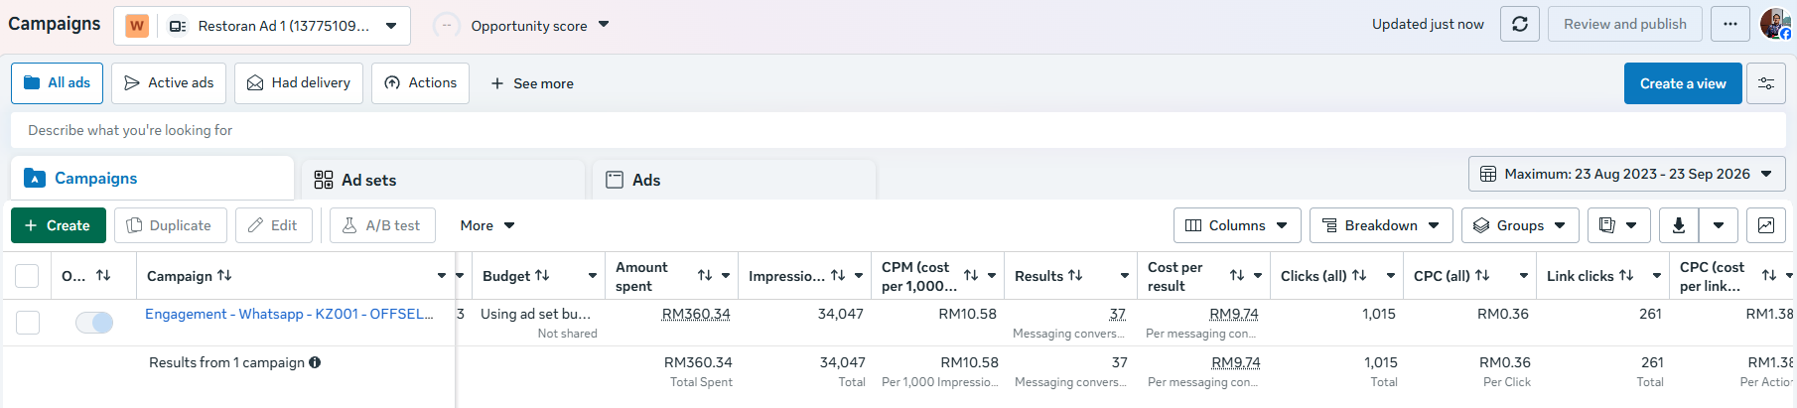
Task: Toggle the Engagement Whatsapp campaign on/off switch
Action: [94, 323]
